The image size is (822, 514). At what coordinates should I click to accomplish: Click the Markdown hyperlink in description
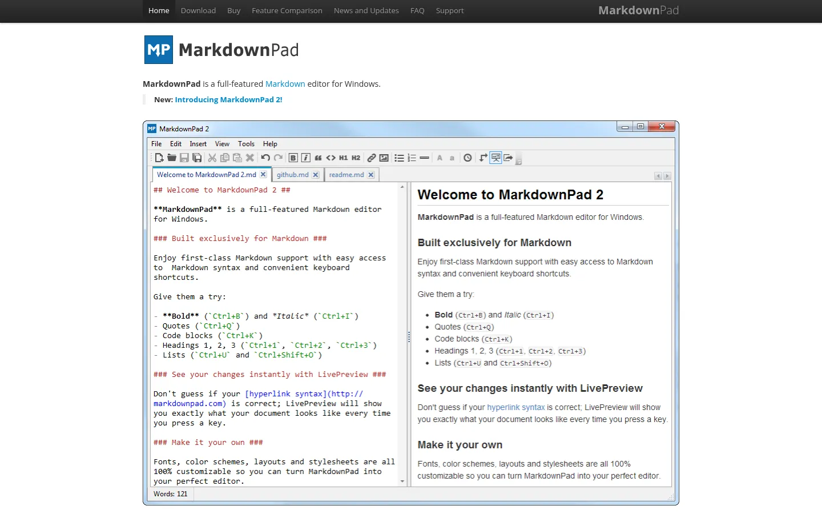coord(285,84)
